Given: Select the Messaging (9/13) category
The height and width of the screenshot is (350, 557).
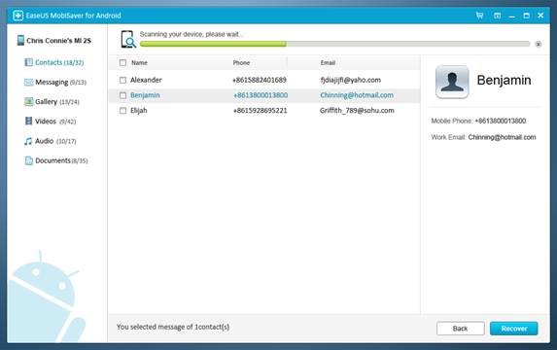Looking at the screenshot, I should 60,83.
